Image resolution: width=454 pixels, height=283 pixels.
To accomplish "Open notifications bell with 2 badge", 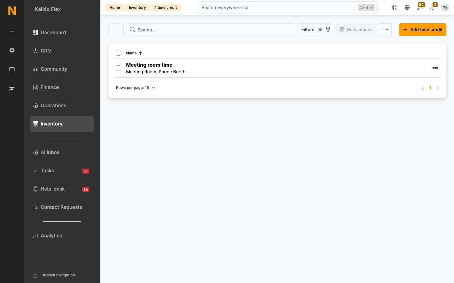I will (433, 7).
